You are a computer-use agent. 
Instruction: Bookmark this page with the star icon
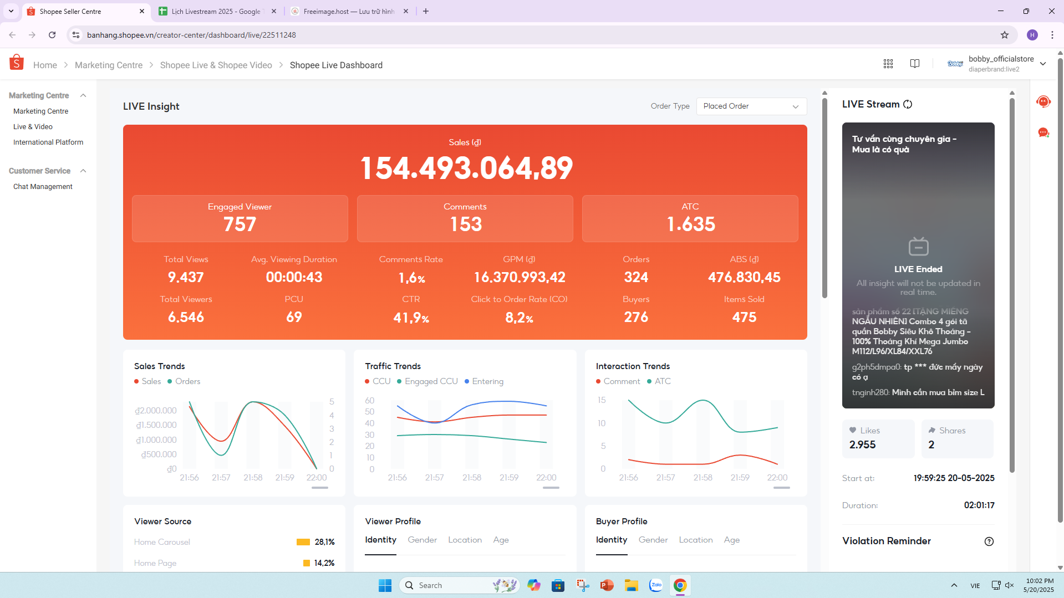1005,35
